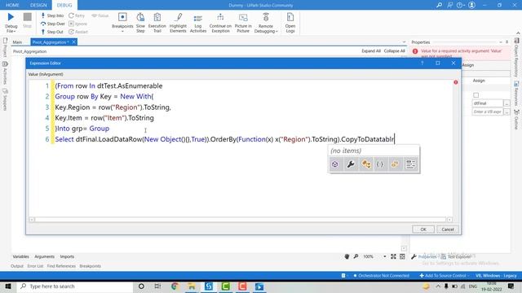Toggle Slow Step mode
This screenshot has width=522, height=293.
tap(140, 22)
